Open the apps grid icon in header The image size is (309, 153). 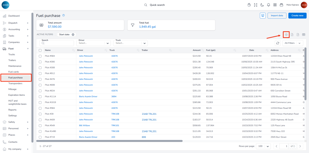pyautogui.click(x=275, y=5)
